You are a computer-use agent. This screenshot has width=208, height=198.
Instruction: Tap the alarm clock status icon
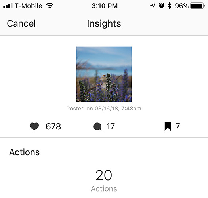[x=161, y=6]
